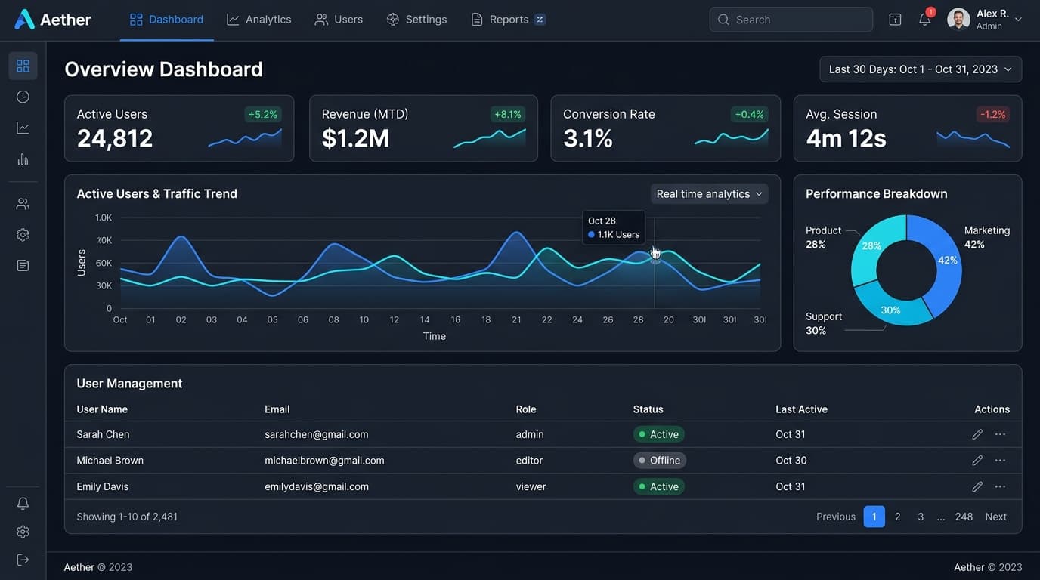Click the bell icon in the sidebar

pyautogui.click(x=23, y=504)
